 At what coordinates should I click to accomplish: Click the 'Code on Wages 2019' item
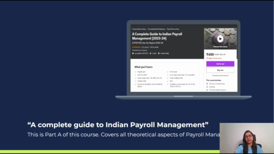(x=176, y=78)
